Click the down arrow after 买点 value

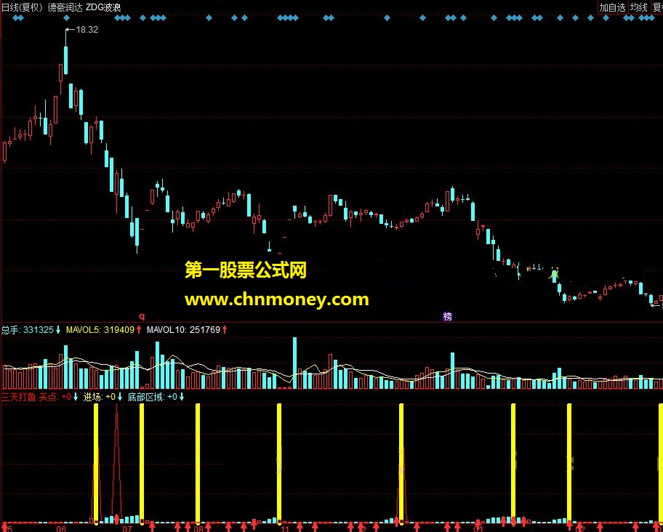(76, 397)
